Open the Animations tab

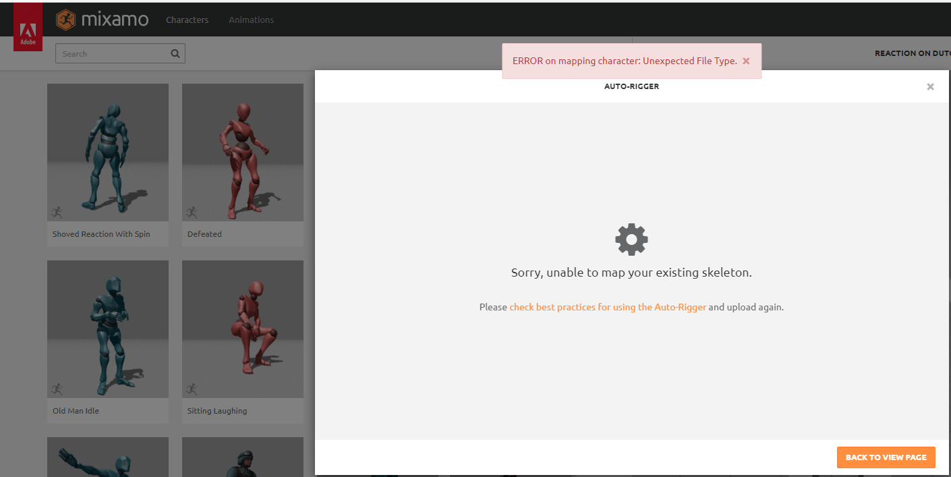[251, 20]
